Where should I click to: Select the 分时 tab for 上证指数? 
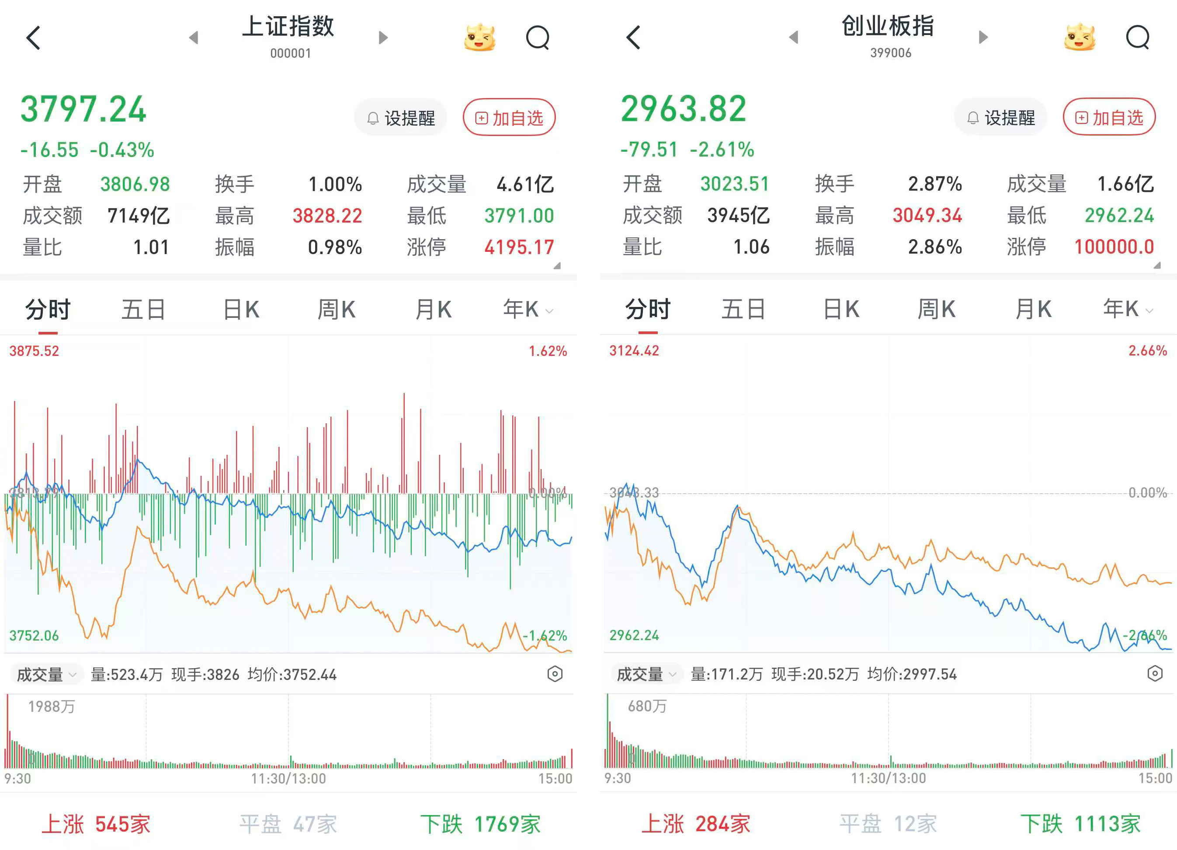pos(48,310)
